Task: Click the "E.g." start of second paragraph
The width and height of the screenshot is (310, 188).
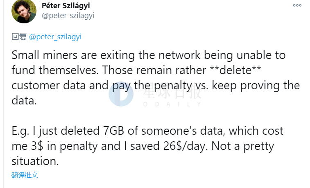Action: click(20, 131)
